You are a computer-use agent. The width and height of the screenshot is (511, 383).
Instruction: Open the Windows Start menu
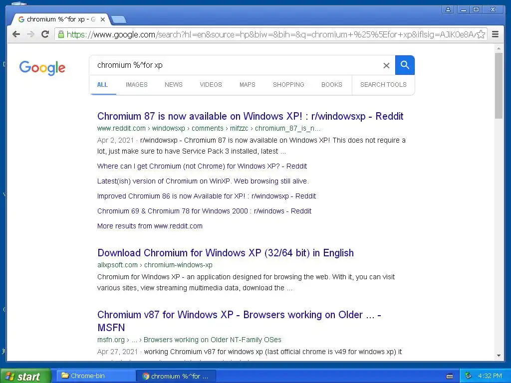pos(25,376)
